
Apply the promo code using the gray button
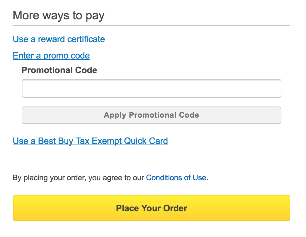point(152,115)
